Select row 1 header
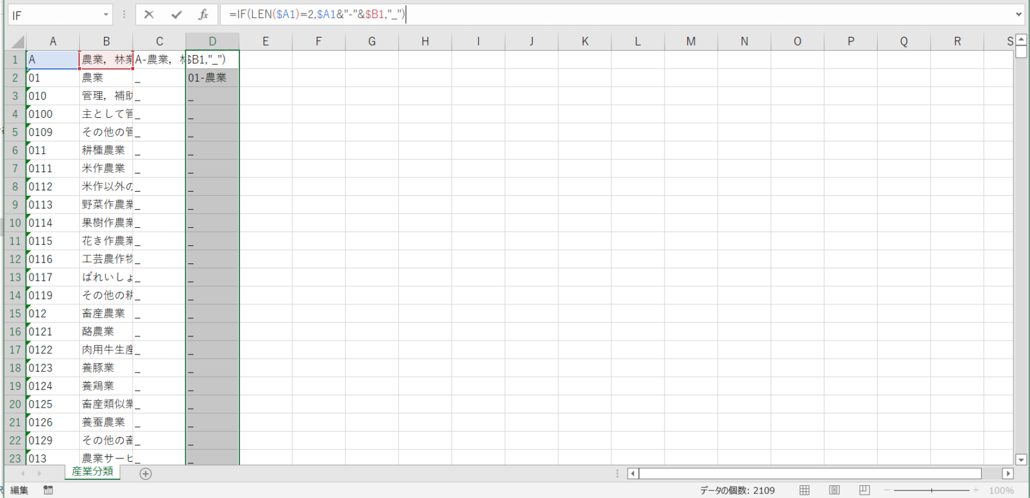The height and width of the screenshot is (498, 1030). pos(15,60)
